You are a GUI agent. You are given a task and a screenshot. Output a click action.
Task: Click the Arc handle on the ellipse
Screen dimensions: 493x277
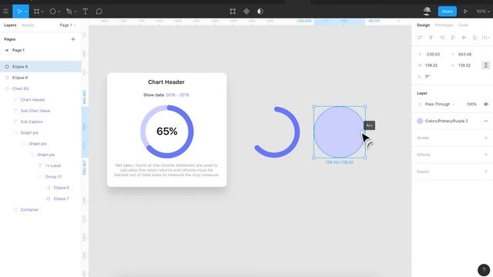(361, 132)
